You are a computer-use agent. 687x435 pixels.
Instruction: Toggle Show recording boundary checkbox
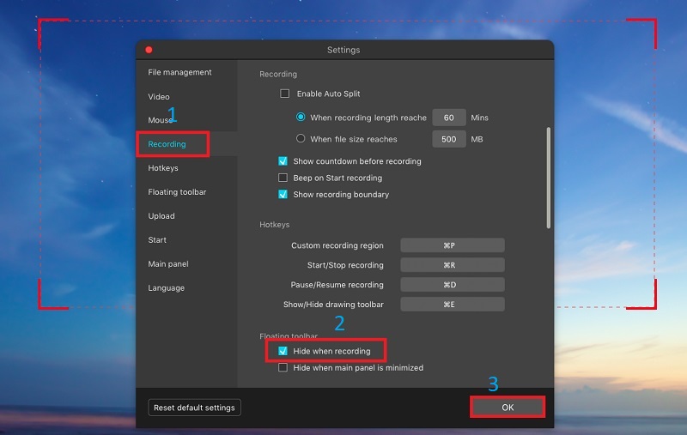coord(283,195)
